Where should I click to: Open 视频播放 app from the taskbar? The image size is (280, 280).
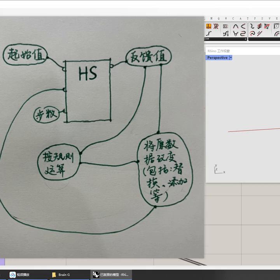(20, 275)
